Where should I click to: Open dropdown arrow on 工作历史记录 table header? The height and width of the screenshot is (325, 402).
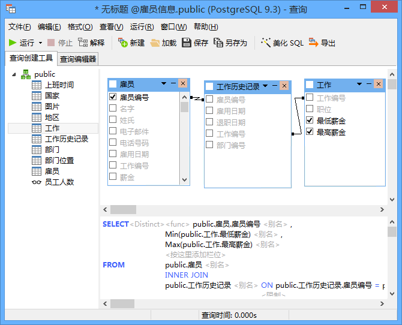click(265, 86)
